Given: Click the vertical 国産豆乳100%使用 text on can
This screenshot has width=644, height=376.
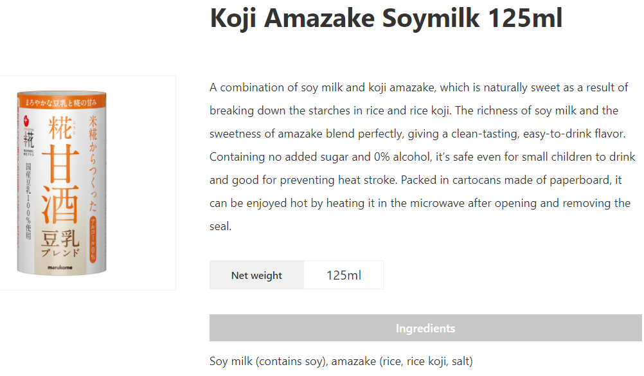Looking at the screenshot, I should (x=28, y=201).
